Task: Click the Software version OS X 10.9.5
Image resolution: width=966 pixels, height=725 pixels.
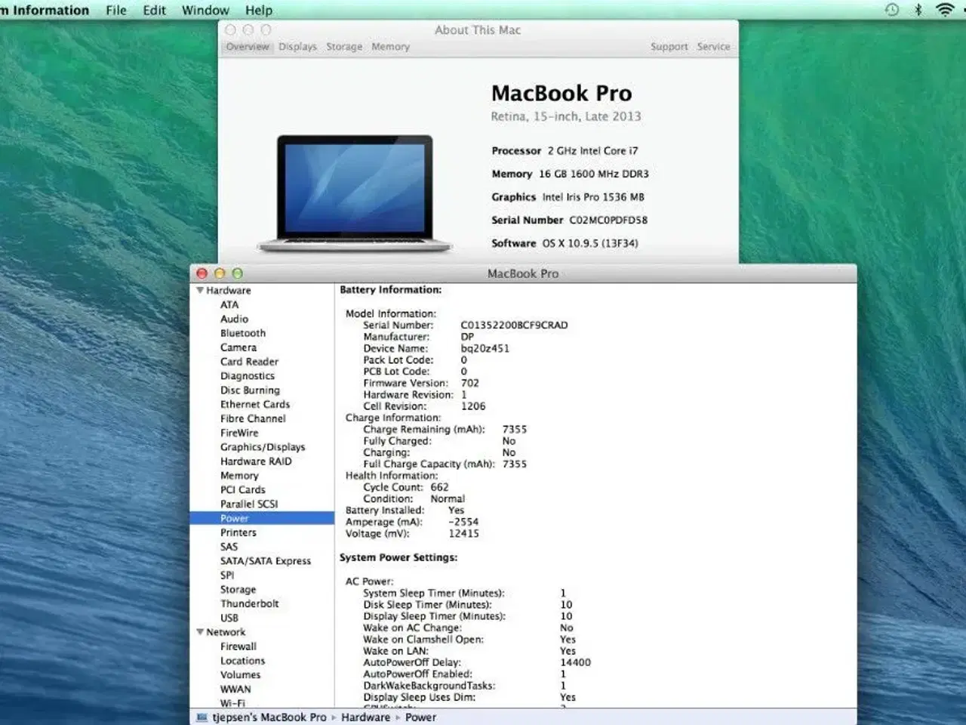Action: pos(590,243)
